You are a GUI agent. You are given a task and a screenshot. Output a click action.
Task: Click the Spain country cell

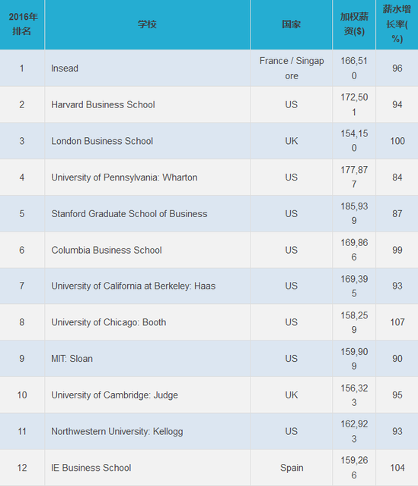pos(292,468)
